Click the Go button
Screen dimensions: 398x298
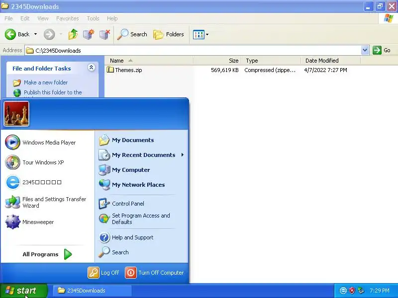pos(382,50)
